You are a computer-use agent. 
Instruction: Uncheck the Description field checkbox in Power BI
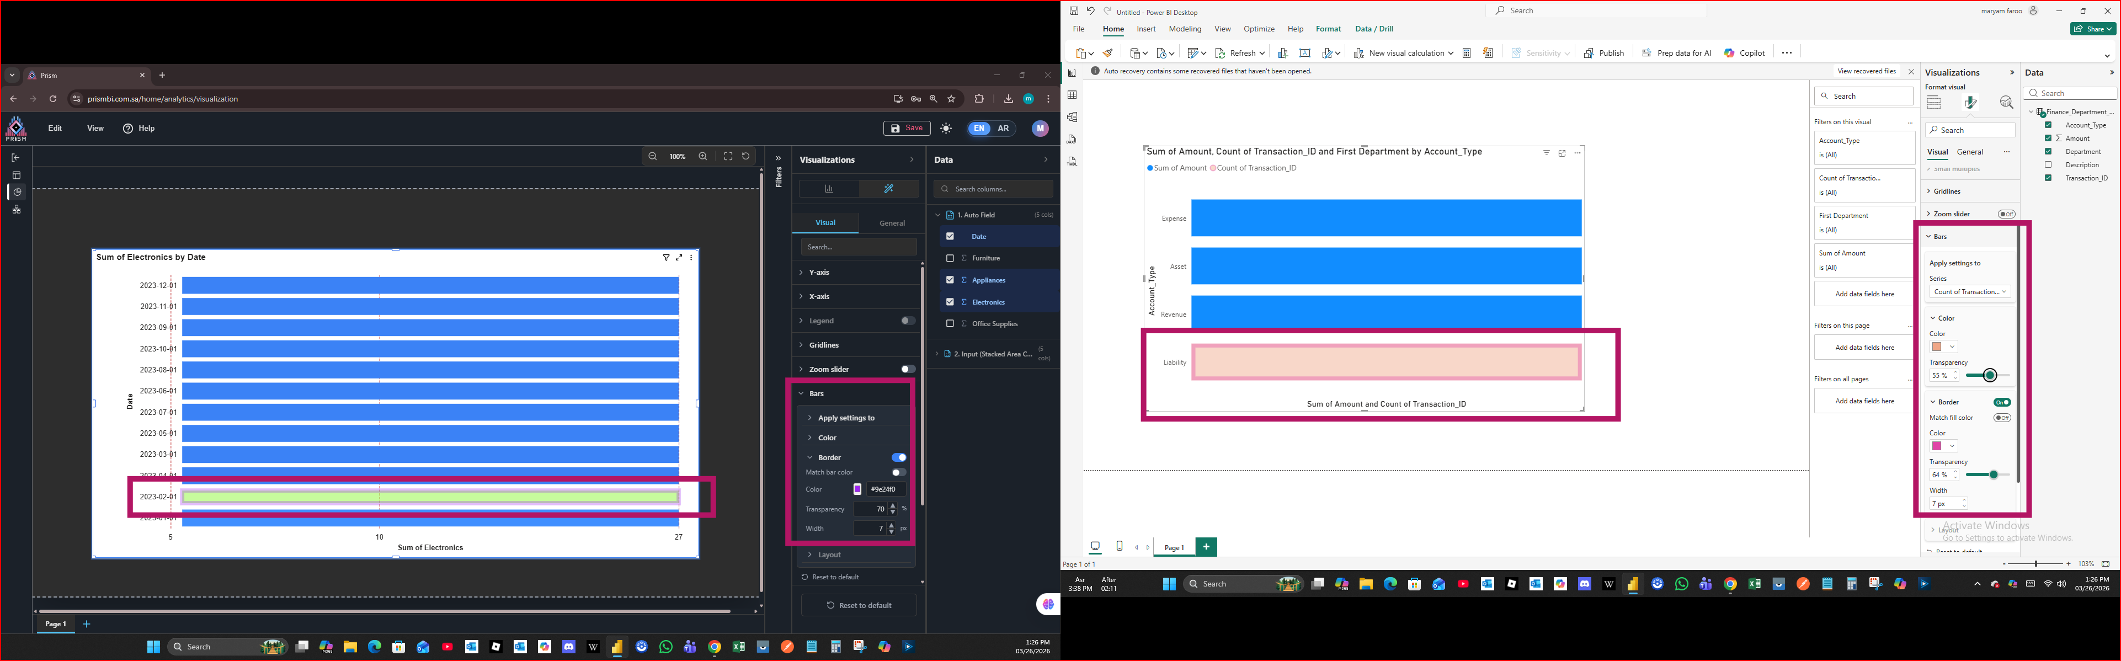click(2048, 164)
